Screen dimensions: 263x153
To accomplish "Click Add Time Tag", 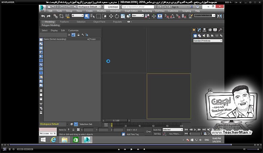I will (133, 134).
